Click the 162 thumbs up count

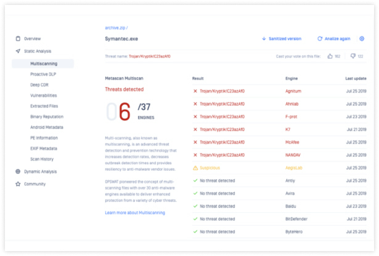coord(338,56)
